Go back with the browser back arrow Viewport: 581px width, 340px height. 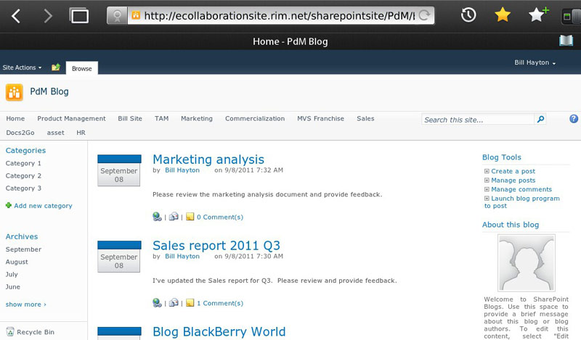[x=16, y=16]
